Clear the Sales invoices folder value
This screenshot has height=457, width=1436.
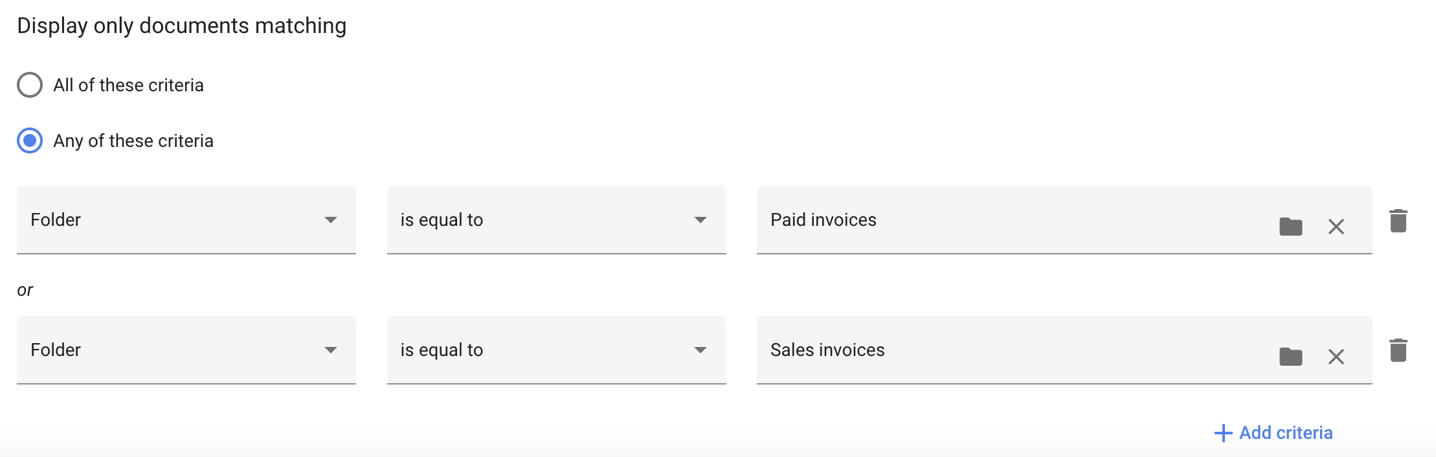(x=1336, y=357)
